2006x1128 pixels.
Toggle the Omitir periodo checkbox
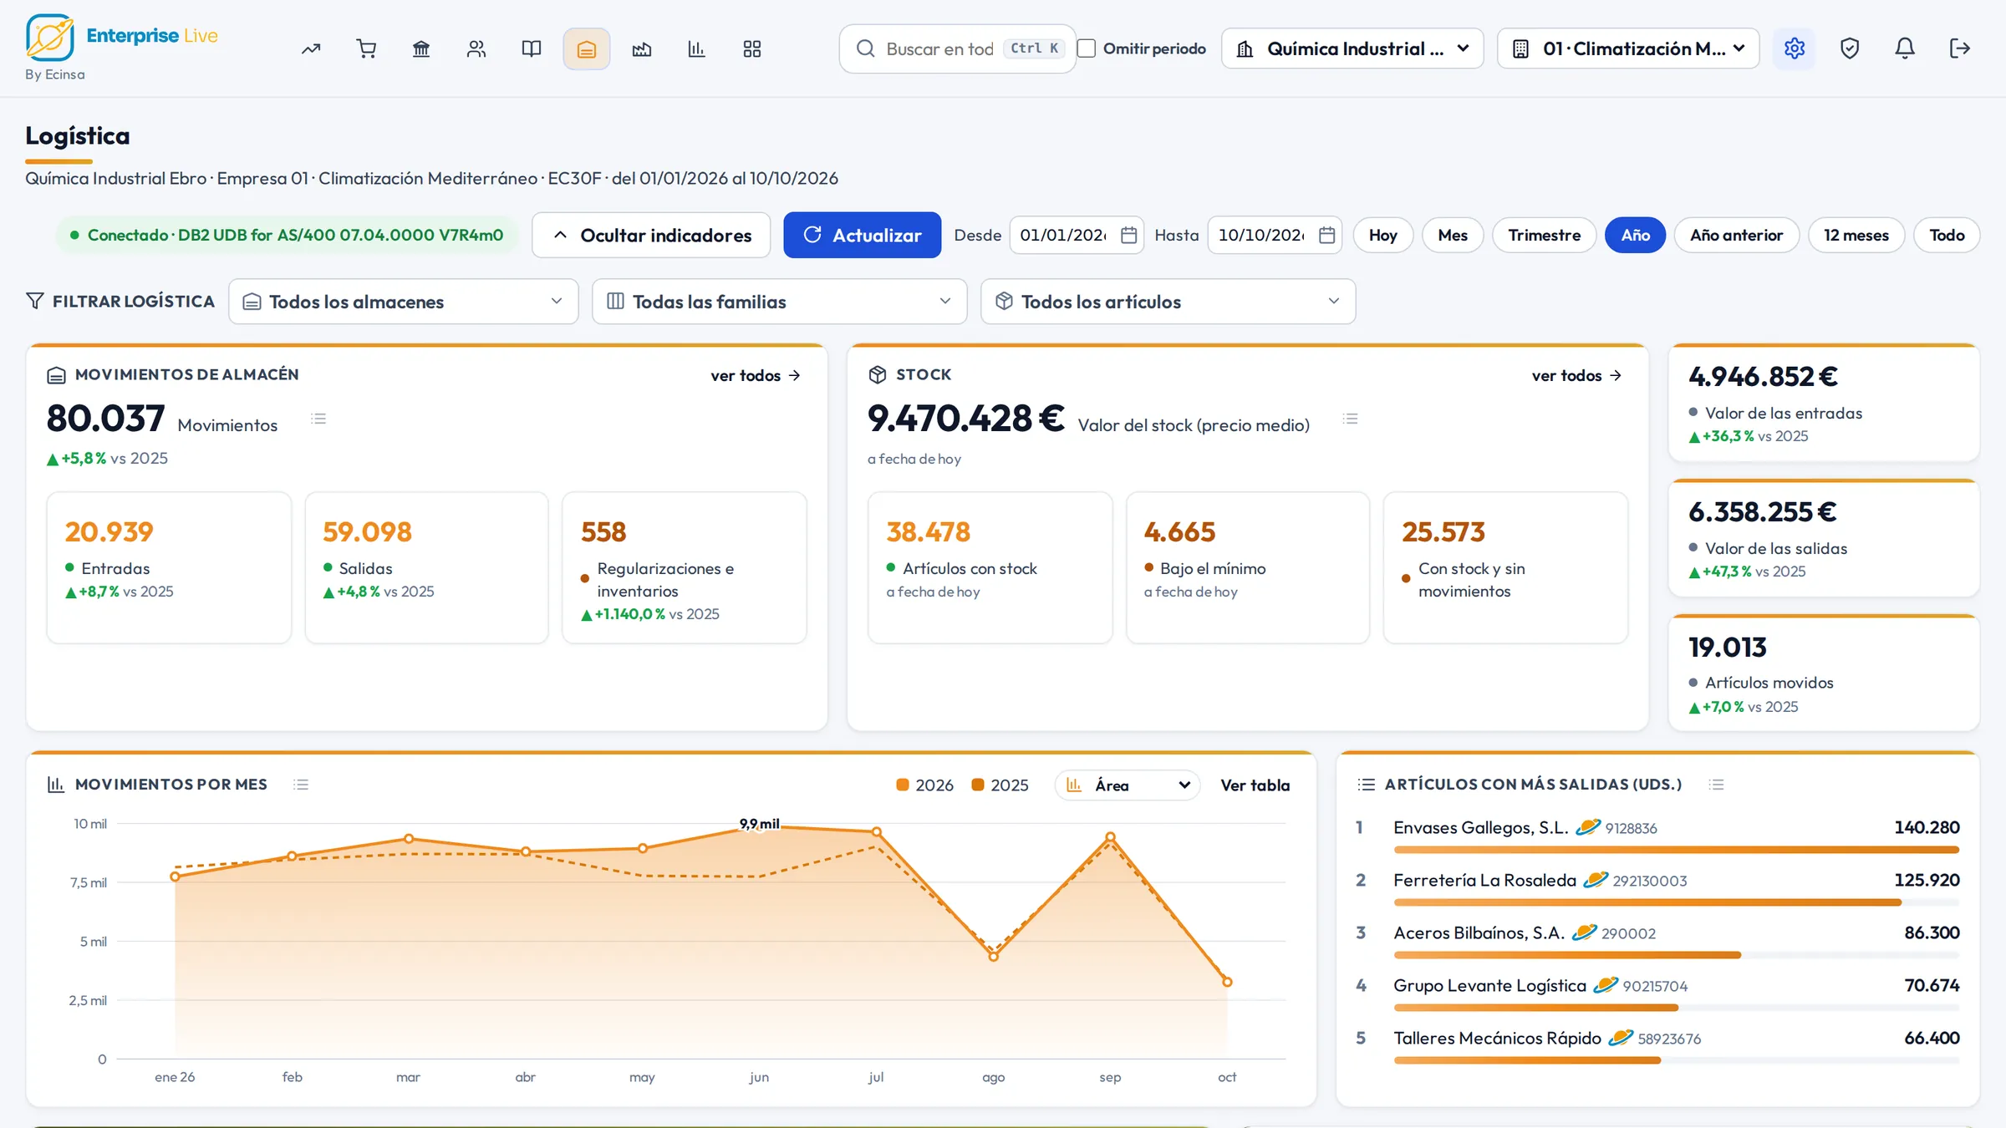1087,48
